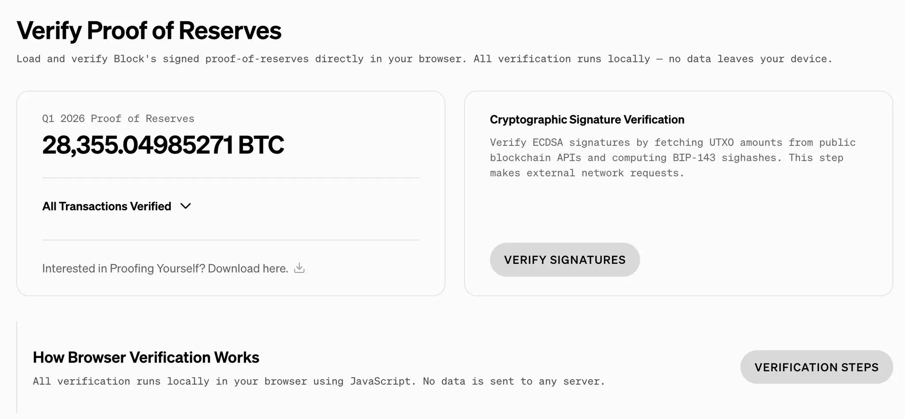
Task: Click 'makes external network requests' text
Action: coord(587,173)
